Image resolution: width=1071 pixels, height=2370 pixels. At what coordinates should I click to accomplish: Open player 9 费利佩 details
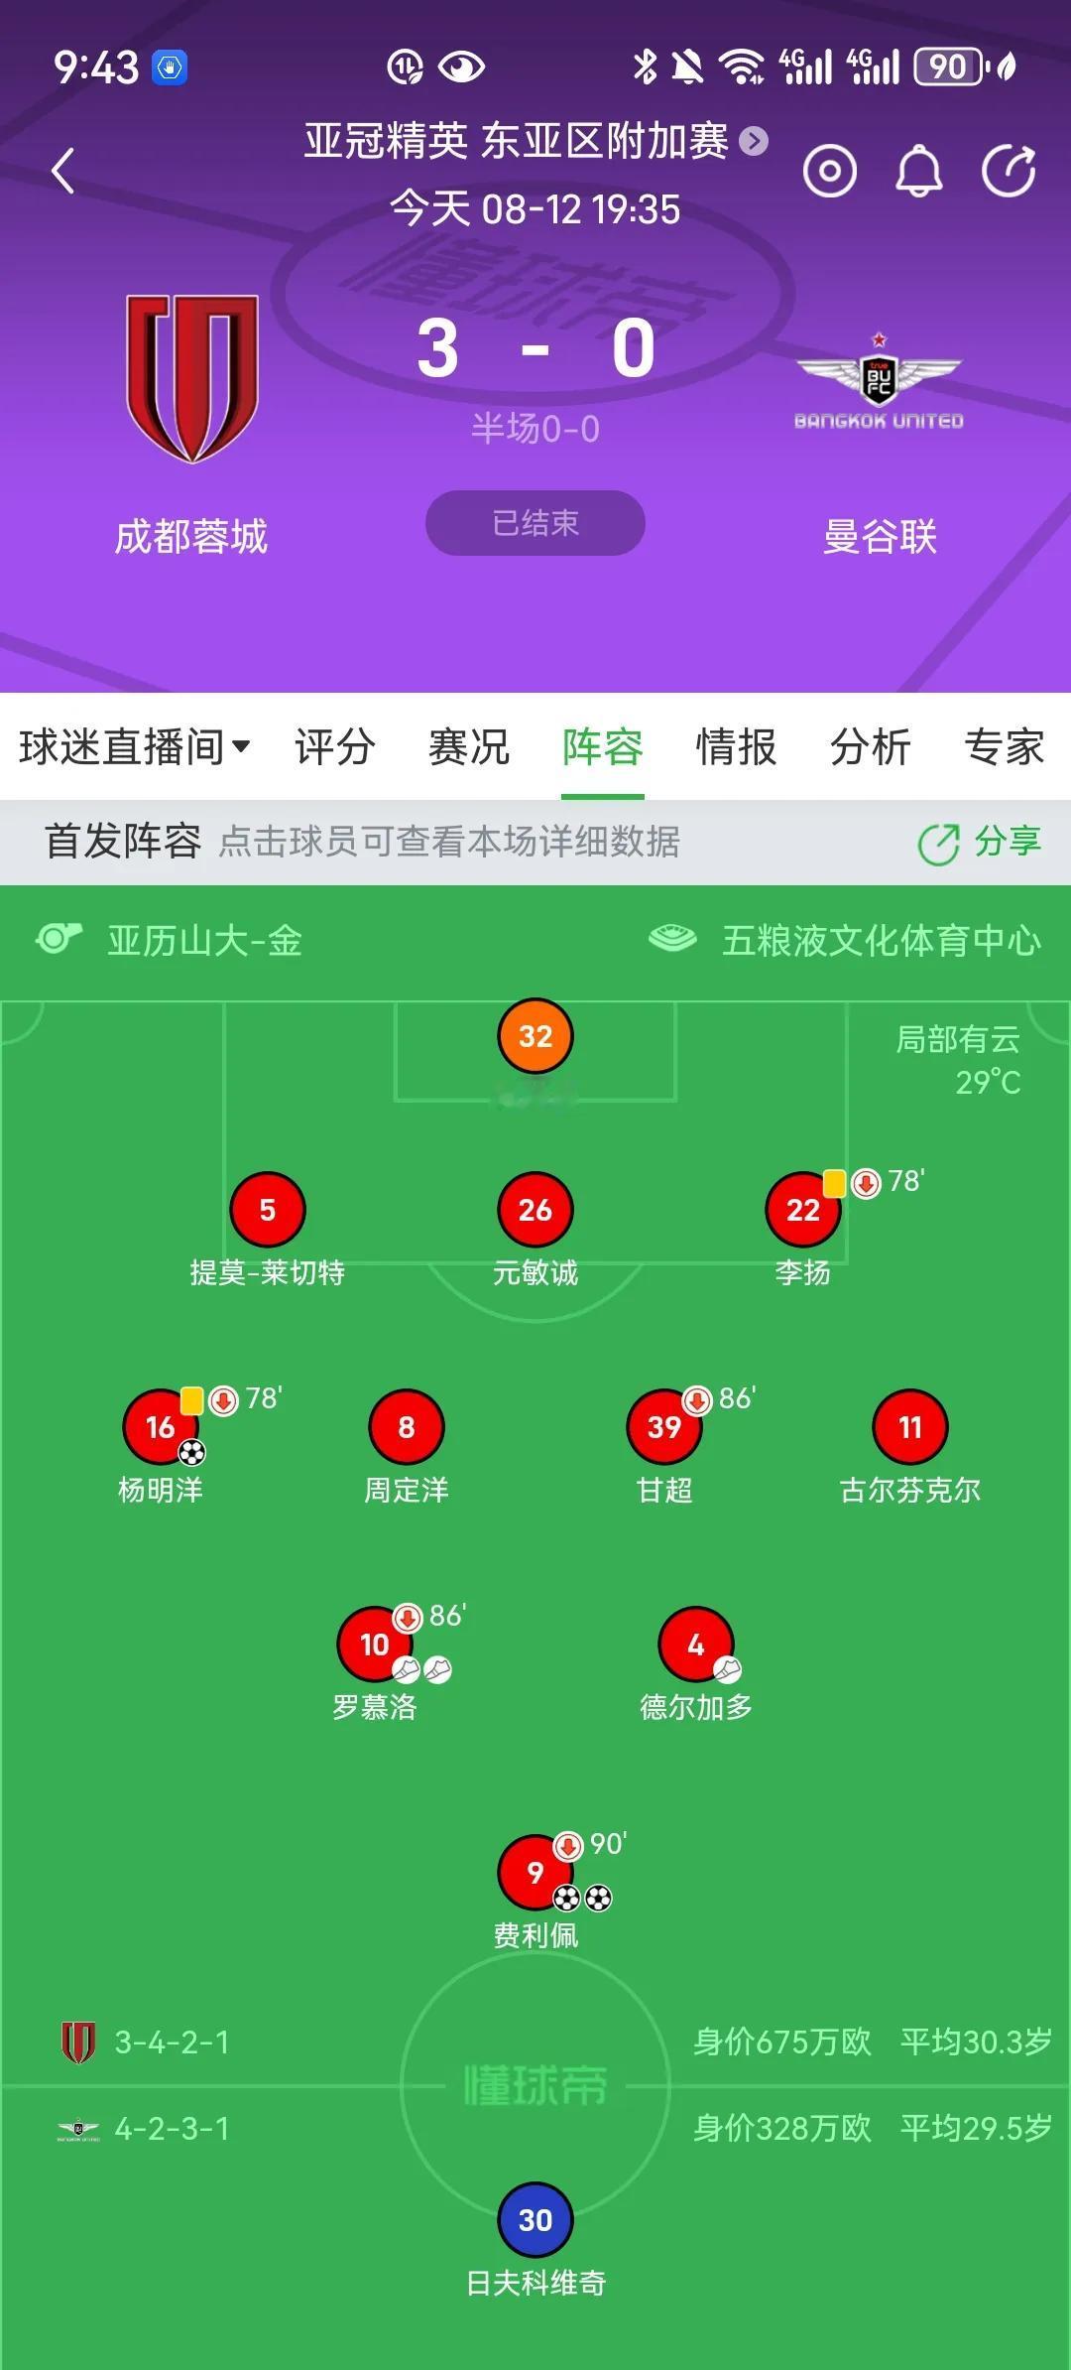(x=535, y=1873)
